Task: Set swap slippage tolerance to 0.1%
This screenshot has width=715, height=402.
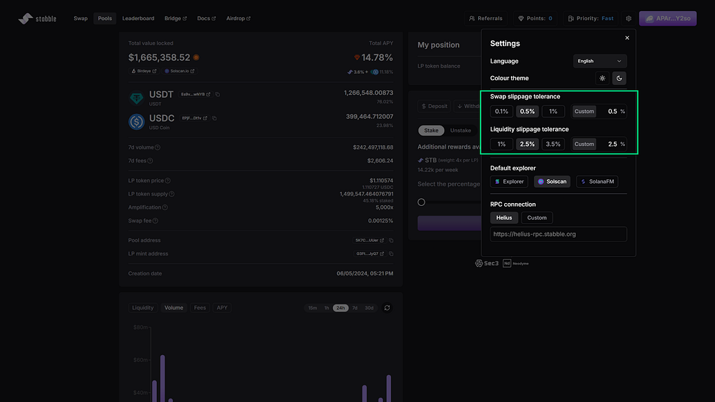Action: point(501,112)
